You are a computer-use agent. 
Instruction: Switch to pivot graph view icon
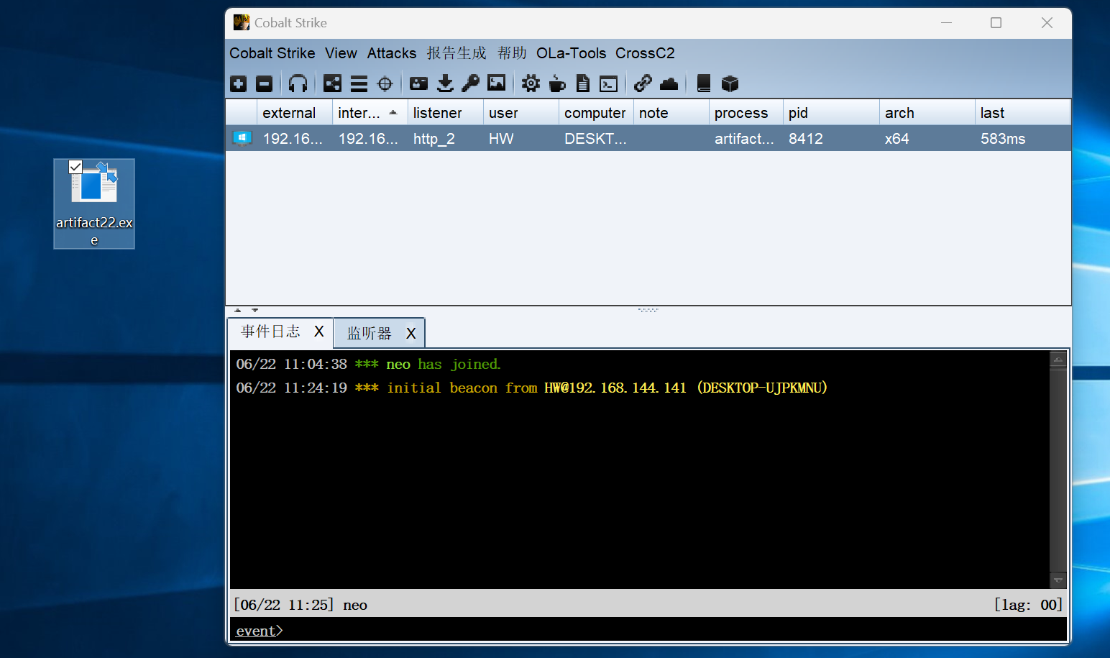coord(332,84)
